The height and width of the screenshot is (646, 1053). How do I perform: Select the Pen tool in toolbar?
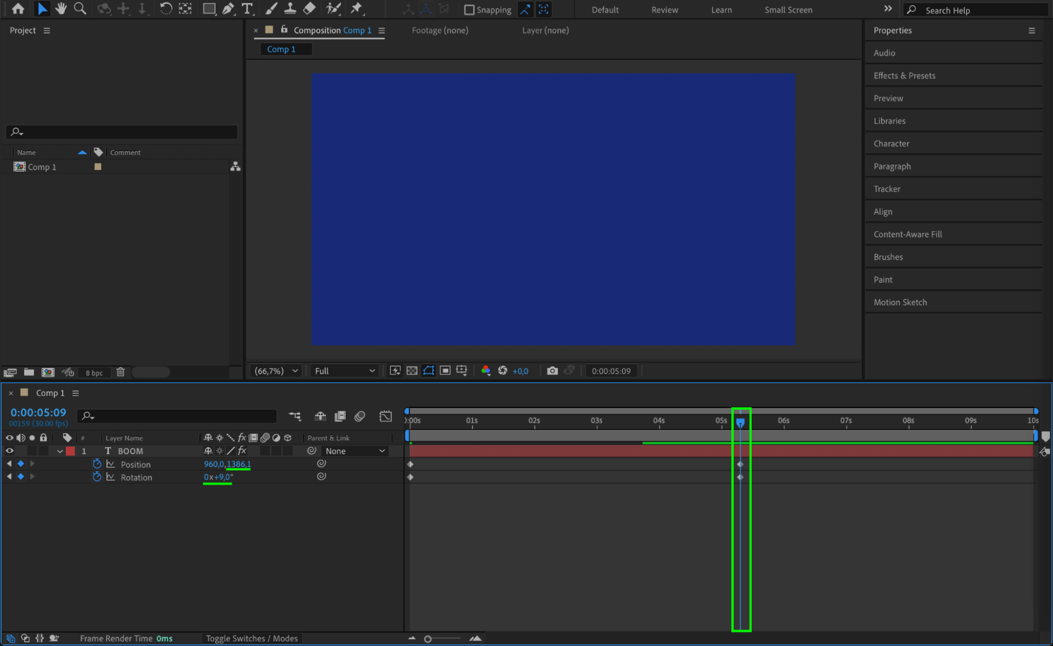point(228,9)
